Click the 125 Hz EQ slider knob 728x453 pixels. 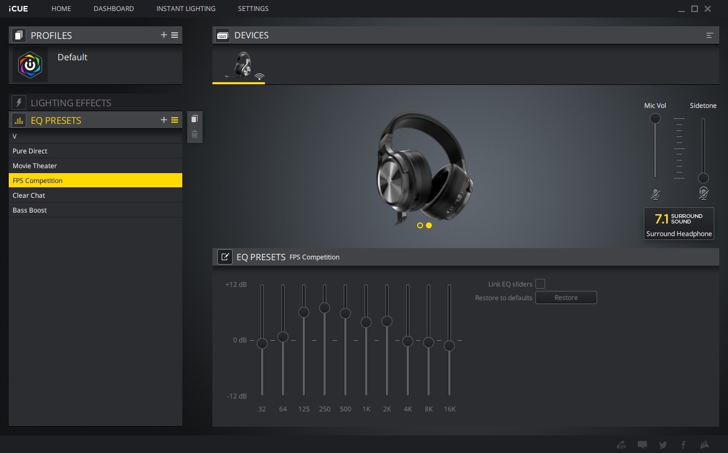304,312
